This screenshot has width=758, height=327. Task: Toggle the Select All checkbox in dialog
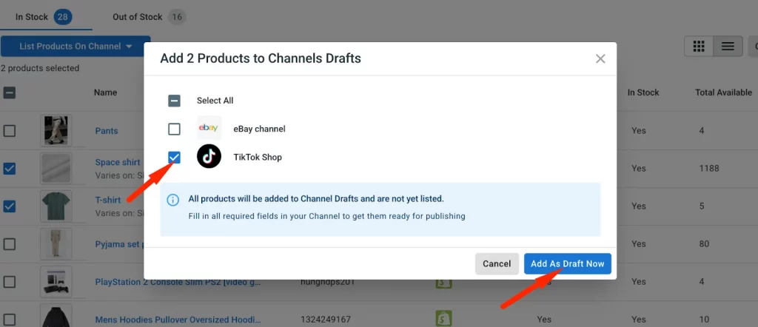point(174,101)
